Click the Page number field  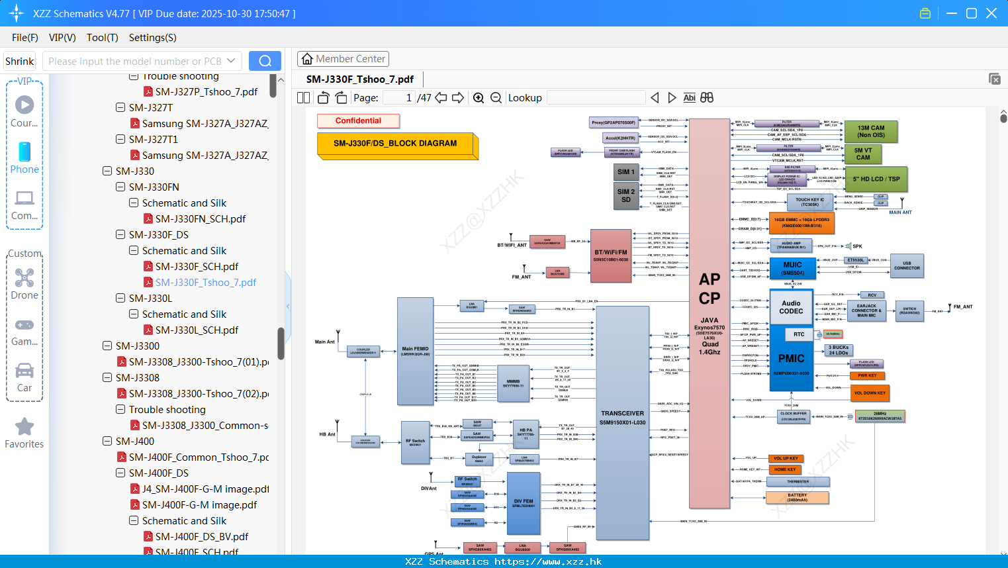(x=398, y=98)
